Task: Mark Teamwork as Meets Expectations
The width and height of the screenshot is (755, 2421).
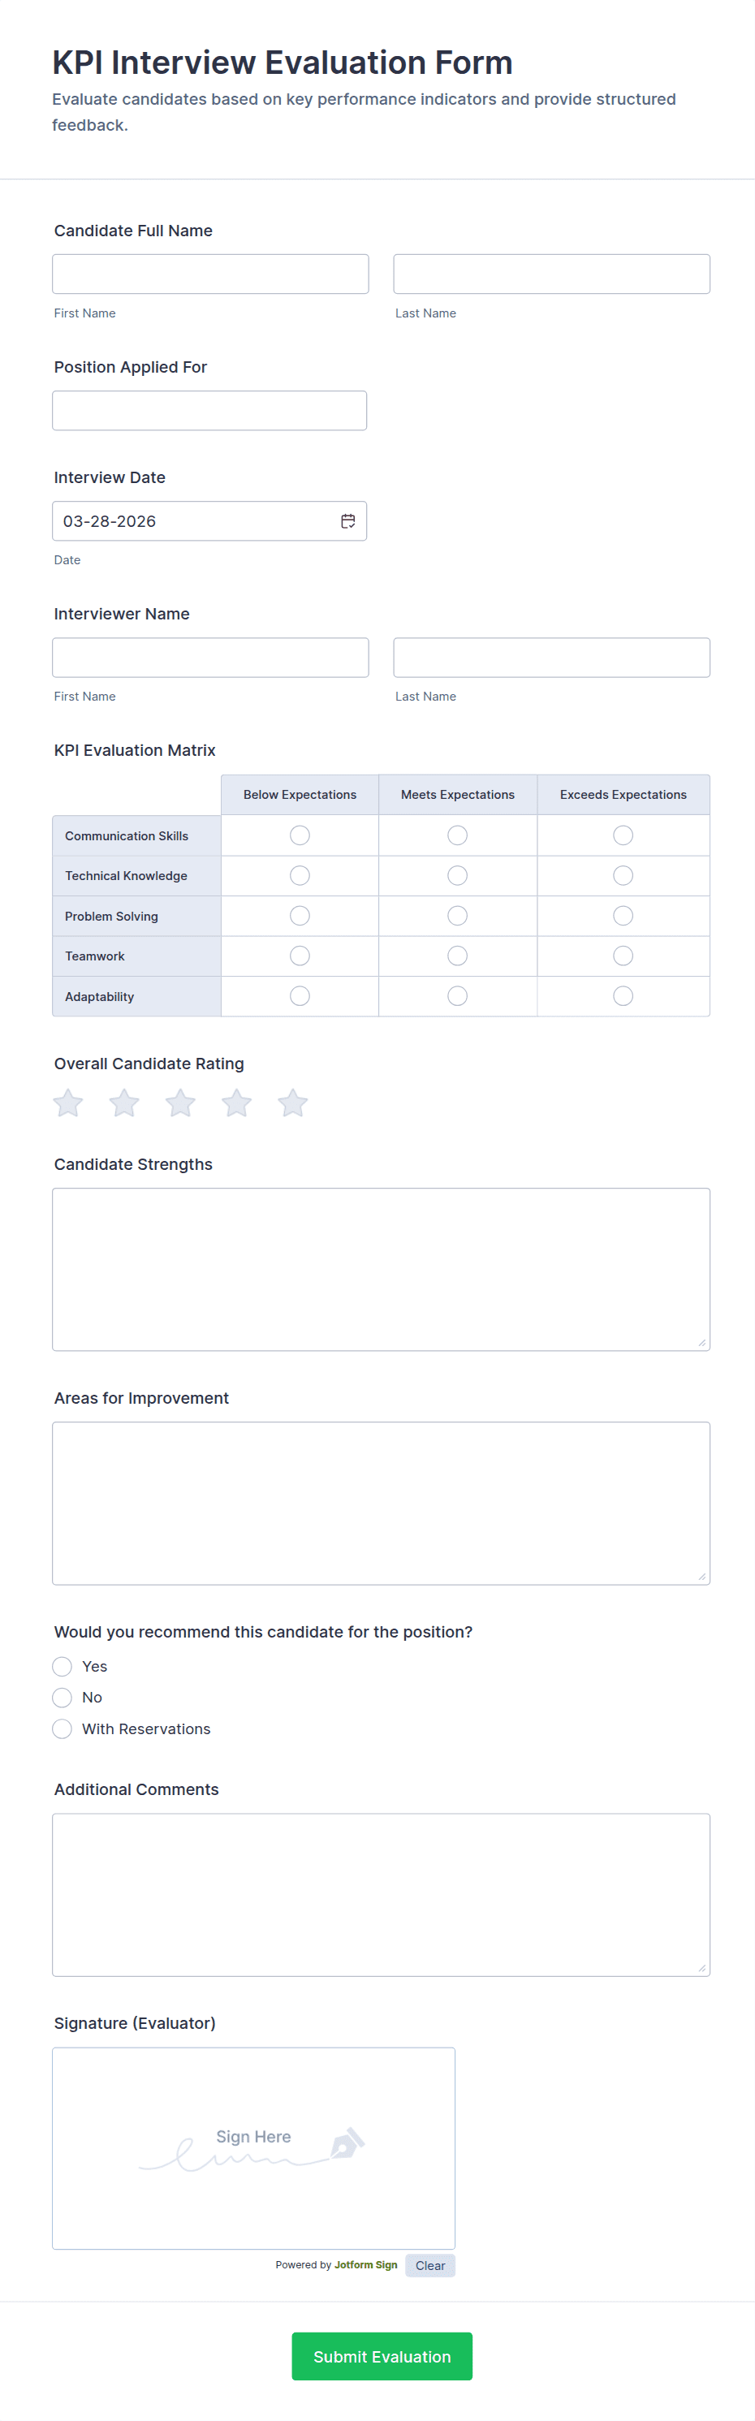Action: (x=458, y=956)
